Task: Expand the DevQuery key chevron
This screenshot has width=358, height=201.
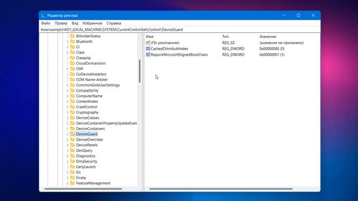Action: pyautogui.click(x=68, y=151)
